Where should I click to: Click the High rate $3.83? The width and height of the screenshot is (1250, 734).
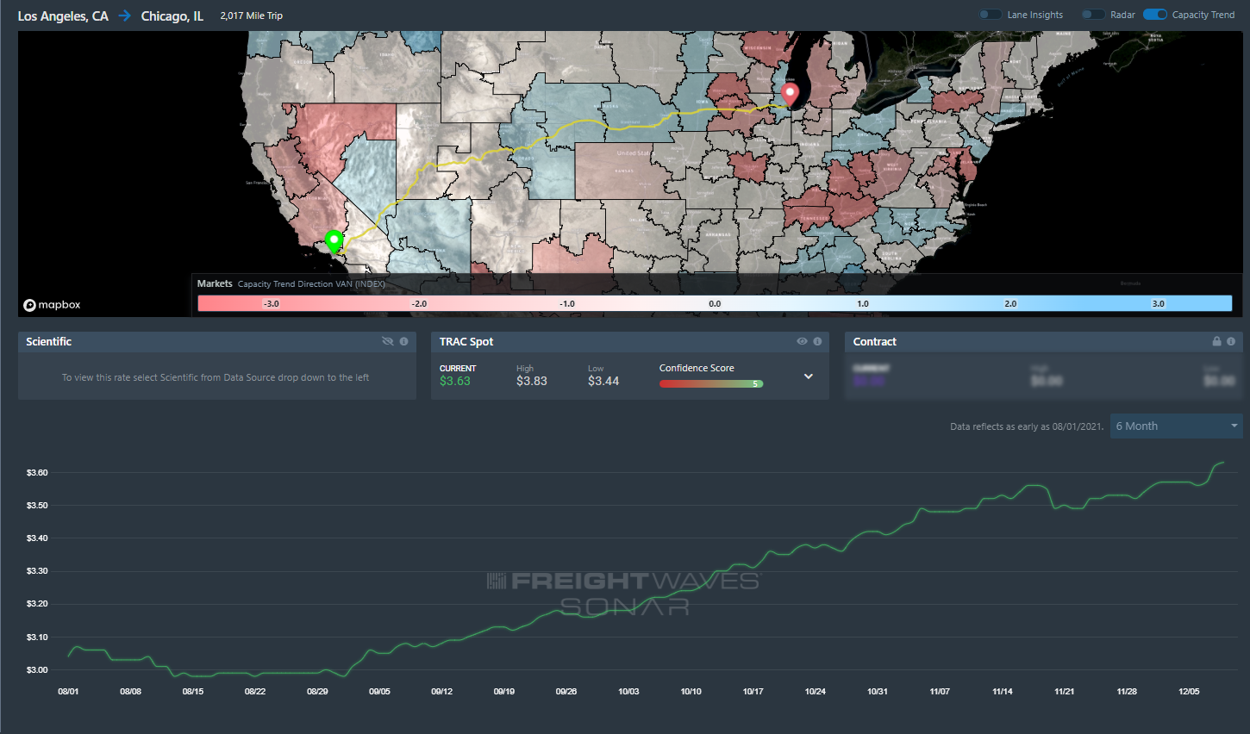[x=532, y=381]
